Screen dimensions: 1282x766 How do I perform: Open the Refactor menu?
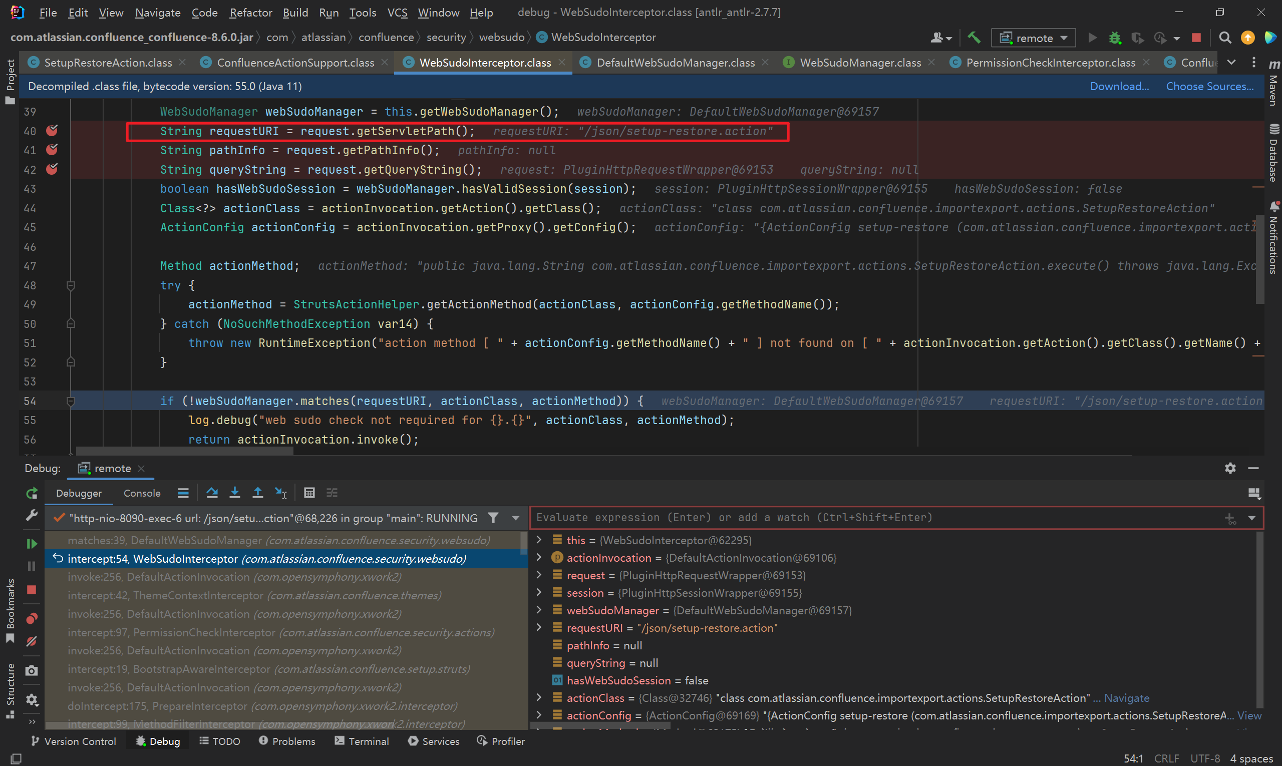coord(250,13)
